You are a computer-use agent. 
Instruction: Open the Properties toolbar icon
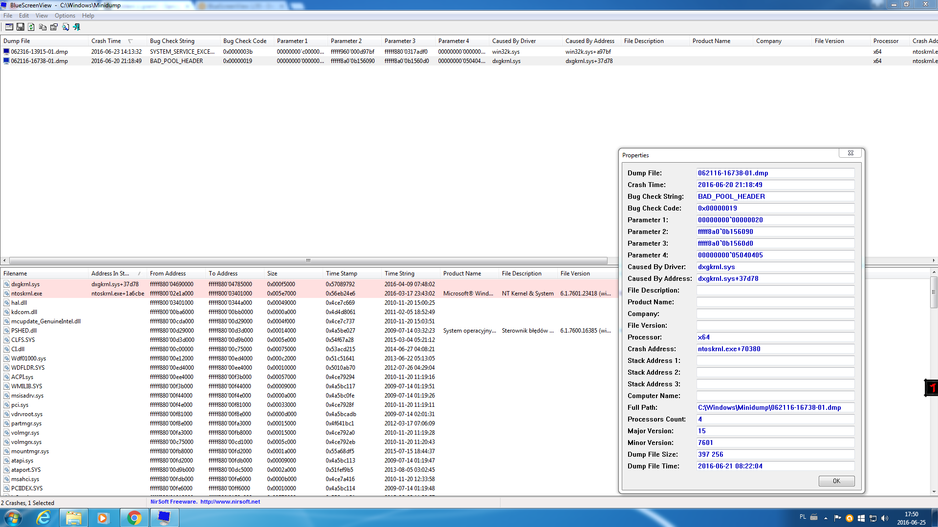click(x=54, y=27)
